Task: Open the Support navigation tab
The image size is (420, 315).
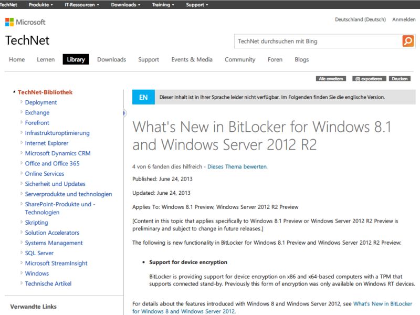Action: [149, 59]
